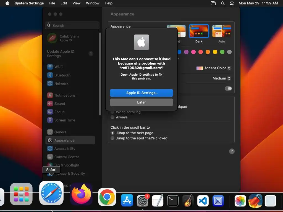Select 'When scrolling' radio option
This screenshot has height=212, width=283.
coord(112,112)
